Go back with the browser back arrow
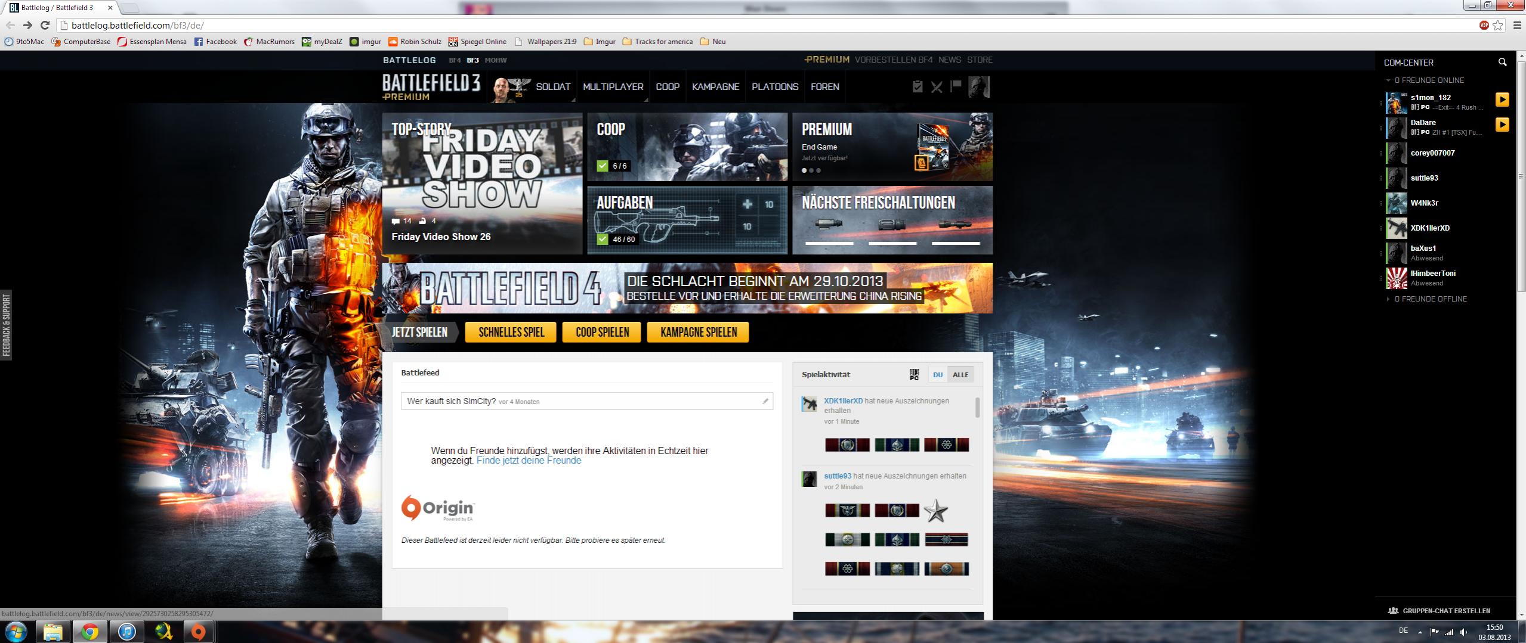Viewport: 1526px width, 643px height. (x=10, y=25)
